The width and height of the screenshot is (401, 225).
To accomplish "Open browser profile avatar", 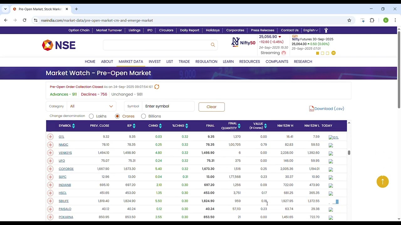I will point(386,20).
